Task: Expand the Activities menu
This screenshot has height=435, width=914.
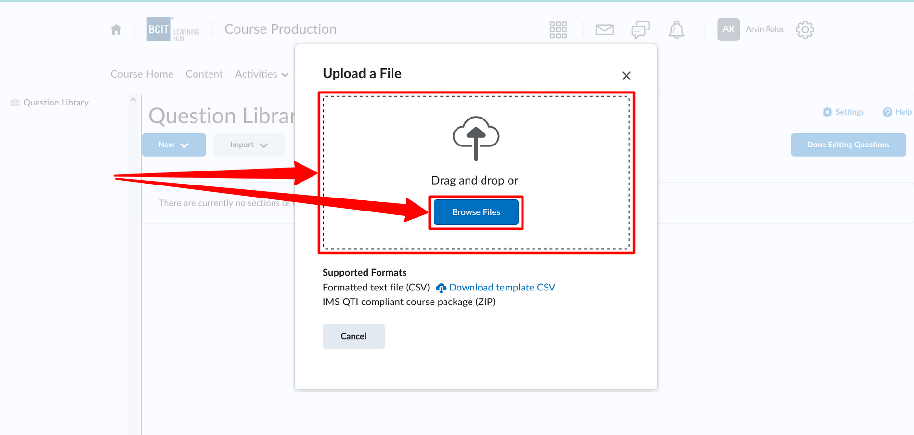Action: tap(261, 74)
